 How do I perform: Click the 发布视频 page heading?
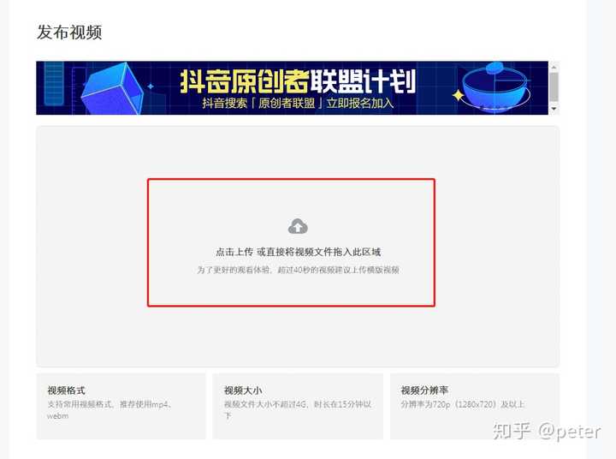coord(69,33)
